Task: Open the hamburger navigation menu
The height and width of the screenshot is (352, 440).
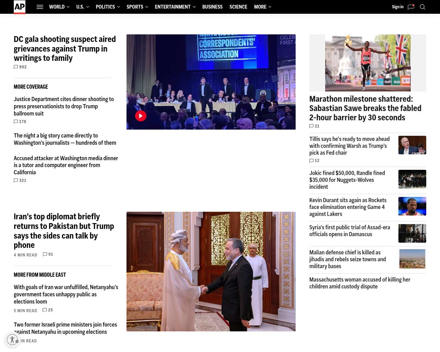Action: [40, 7]
